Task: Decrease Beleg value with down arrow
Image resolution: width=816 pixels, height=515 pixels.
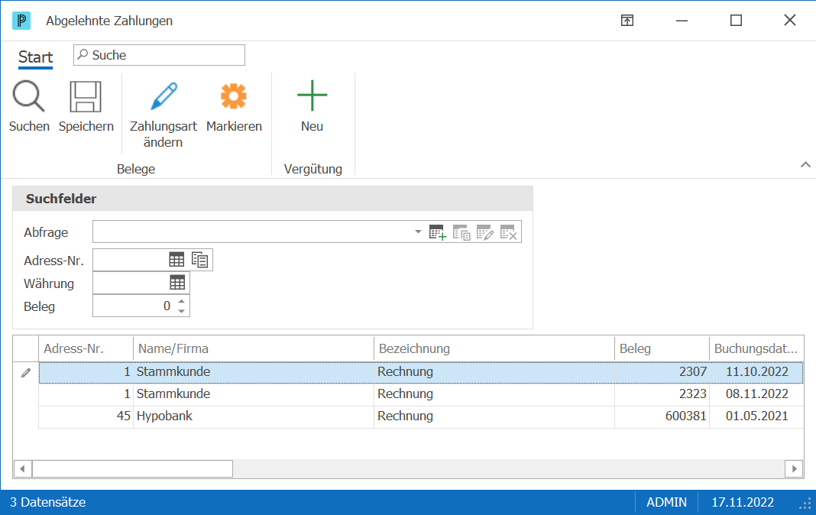Action: [181, 310]
